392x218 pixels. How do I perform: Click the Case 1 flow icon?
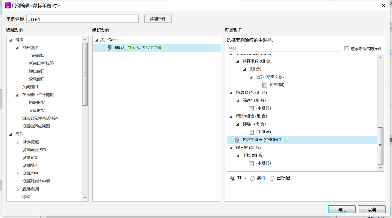102,40
